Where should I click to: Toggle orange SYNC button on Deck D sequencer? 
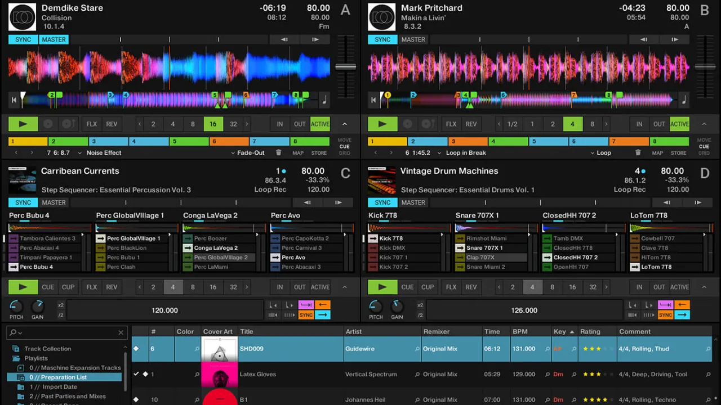point(665,315)
